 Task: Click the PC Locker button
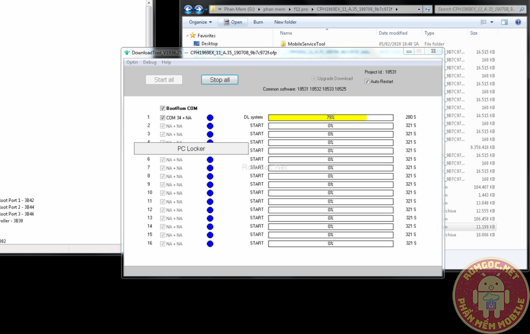pyautogui.click(x=191, y=149)
